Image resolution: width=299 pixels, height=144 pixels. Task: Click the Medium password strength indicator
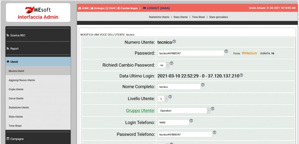(x=249, y=53)
